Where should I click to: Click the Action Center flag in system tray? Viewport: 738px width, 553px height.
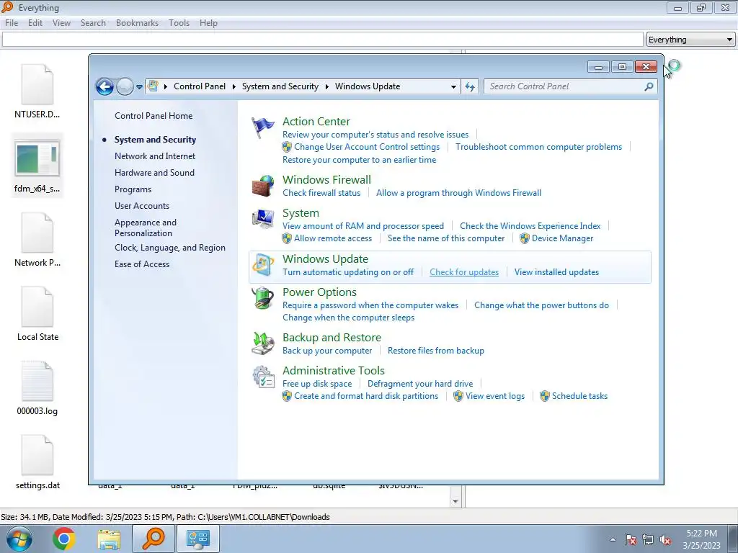pos(631,540)
